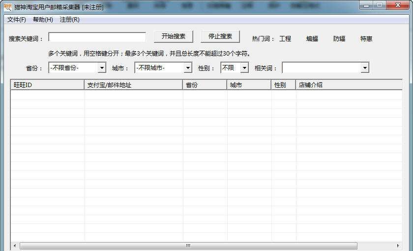
Task: Open the 省份 dropdown
Action: 77,68
